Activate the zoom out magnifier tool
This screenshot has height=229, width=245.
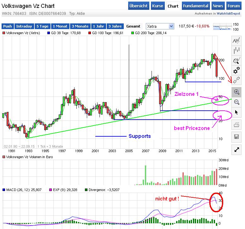pyautogui.click(x=236, y=102)
